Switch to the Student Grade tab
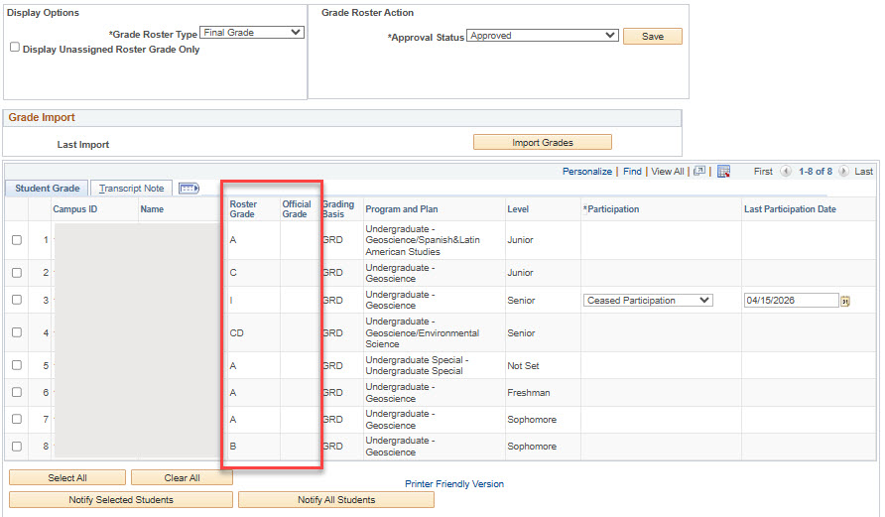Image resolution: width=885 pixels, height=517 pixels. 47,188
